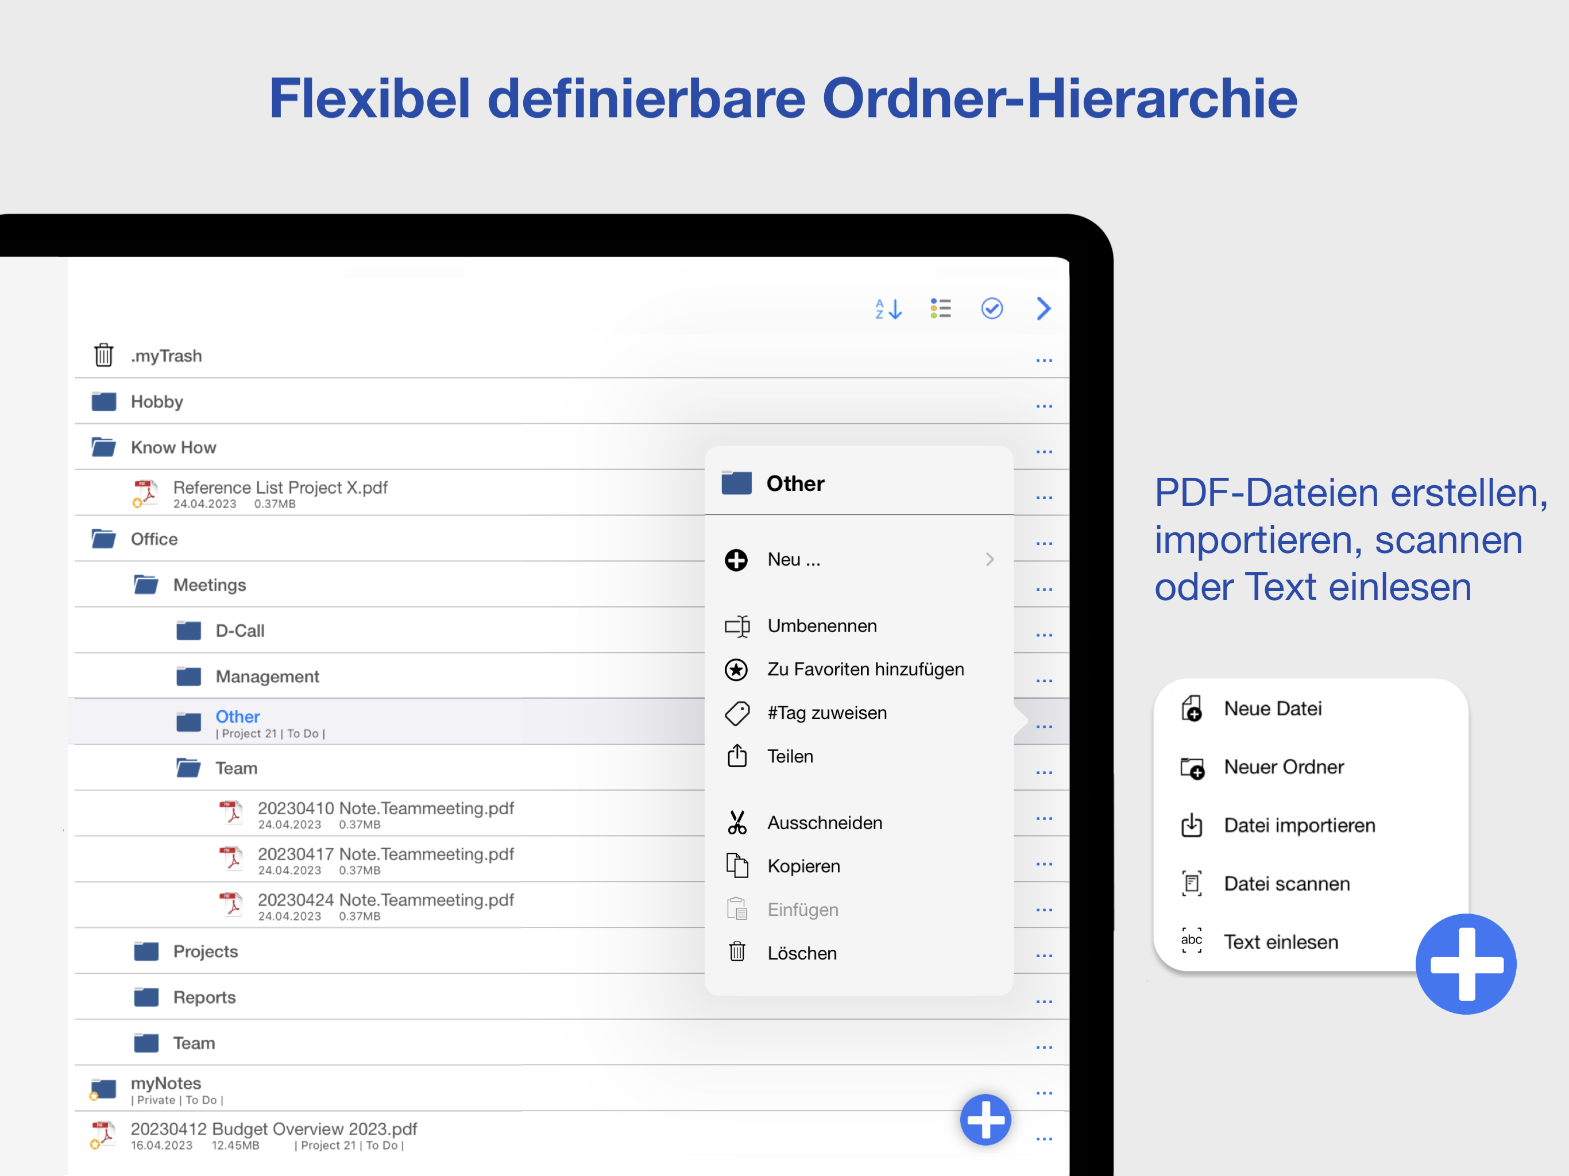Collapse the Meetings folder
The width and height of the screenshot is (1569, 1176).
coord(146,585)
